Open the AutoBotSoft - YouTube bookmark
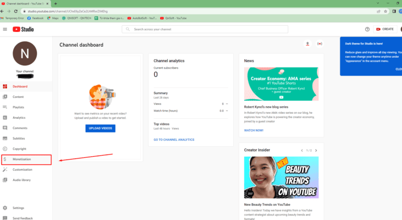The width and height of the screenshot is (402, 220). click(x=142, y=18)
